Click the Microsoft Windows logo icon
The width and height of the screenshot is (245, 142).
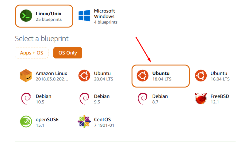84,16
